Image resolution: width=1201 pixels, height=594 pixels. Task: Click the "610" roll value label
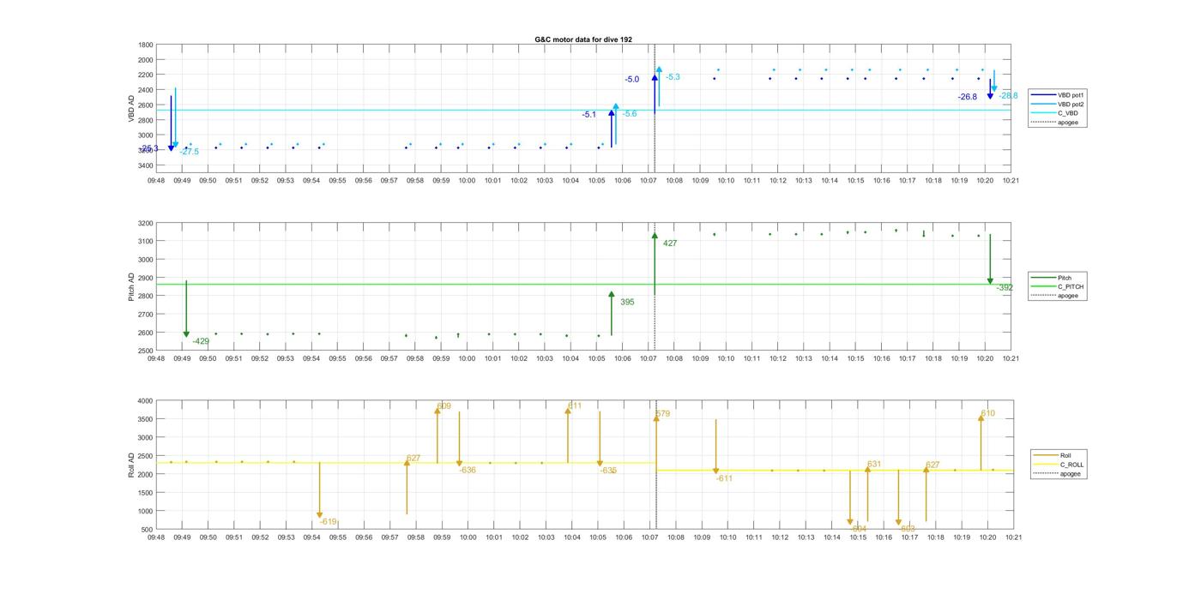988,413
